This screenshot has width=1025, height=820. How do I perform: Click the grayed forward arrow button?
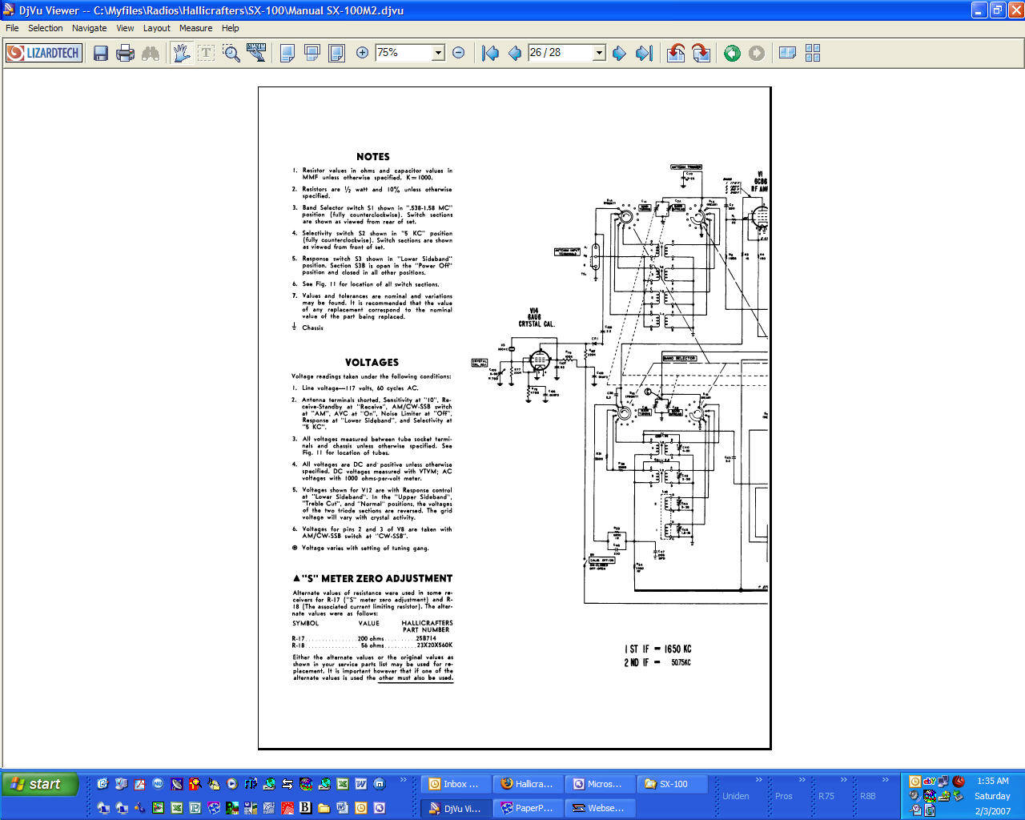pyautogui.click(x=757, y=53)
